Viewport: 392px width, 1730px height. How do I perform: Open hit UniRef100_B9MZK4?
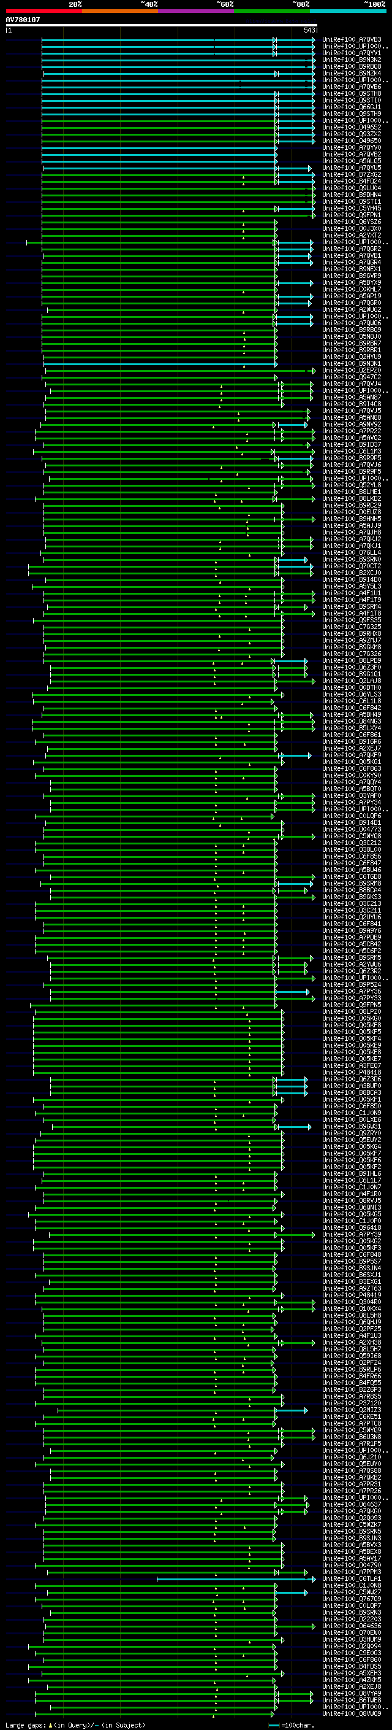(x=352, y=73)
